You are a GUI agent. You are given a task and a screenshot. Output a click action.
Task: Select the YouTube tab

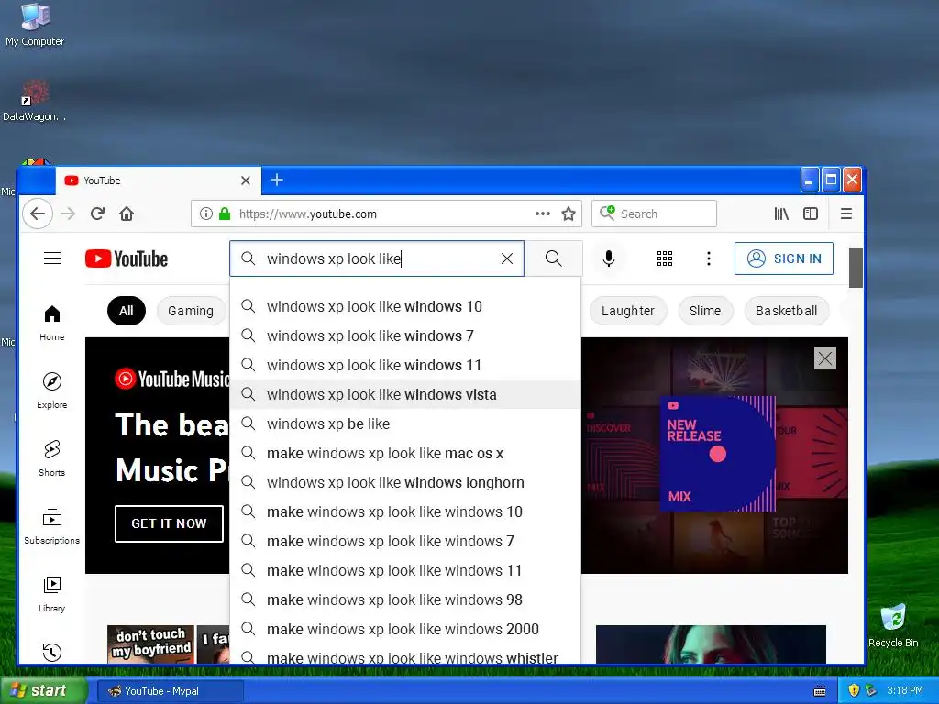pyautogui.click(x=158, y=181)
